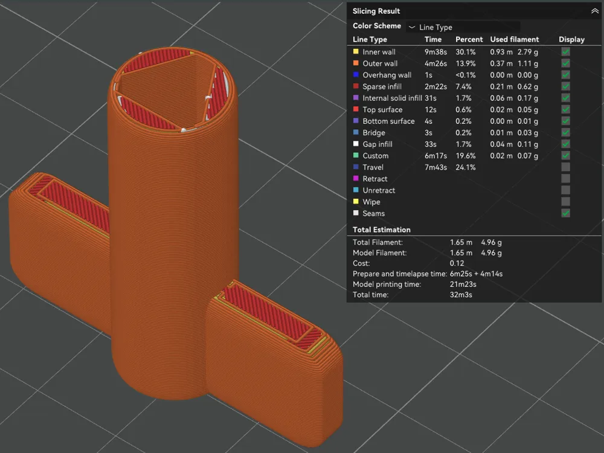Collapse the Slicing Result panel
Viewport: 604px width, 453px height.
coord(595,11)
